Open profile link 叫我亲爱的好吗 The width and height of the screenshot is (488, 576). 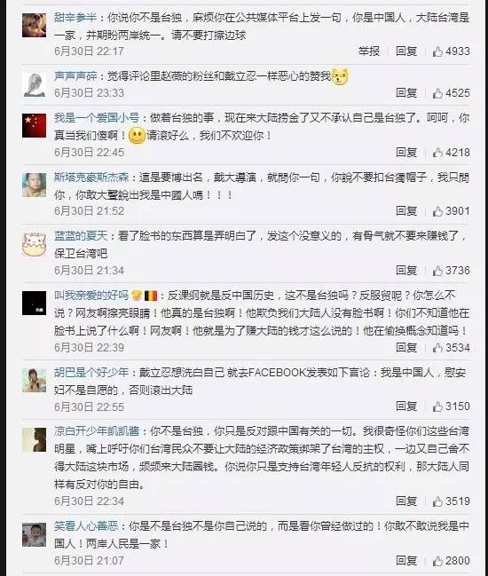click(91, 296)
